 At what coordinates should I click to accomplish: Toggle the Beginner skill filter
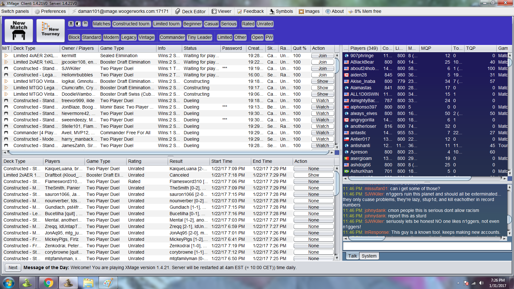click(x=192, y=24)
